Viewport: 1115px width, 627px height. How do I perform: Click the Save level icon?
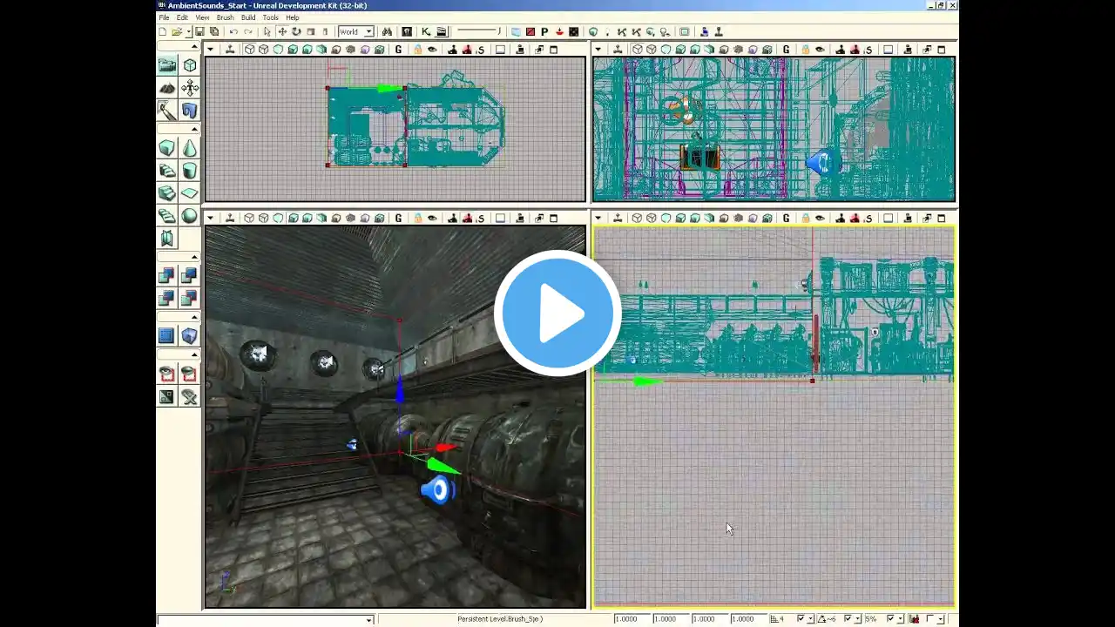click(x=199, y=32)
